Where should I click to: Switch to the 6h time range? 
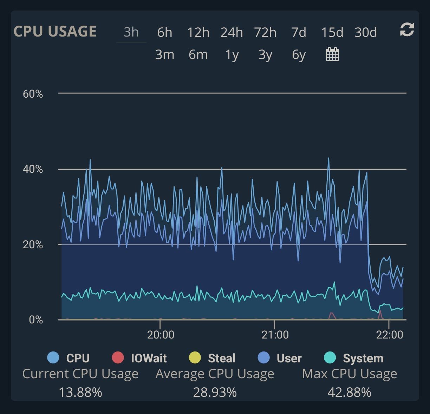coord(164,32)
